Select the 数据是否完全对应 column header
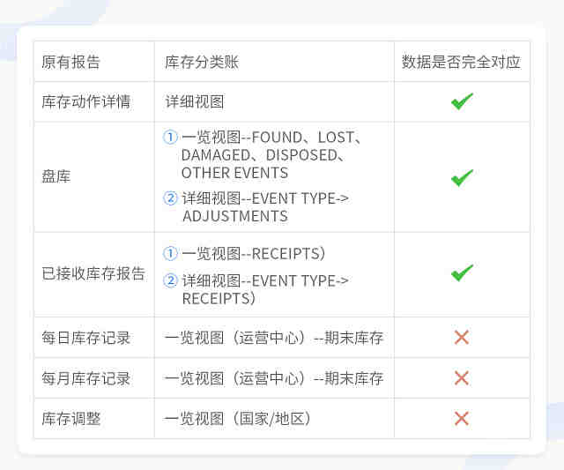564x470 pixels. tap(461, 62)
